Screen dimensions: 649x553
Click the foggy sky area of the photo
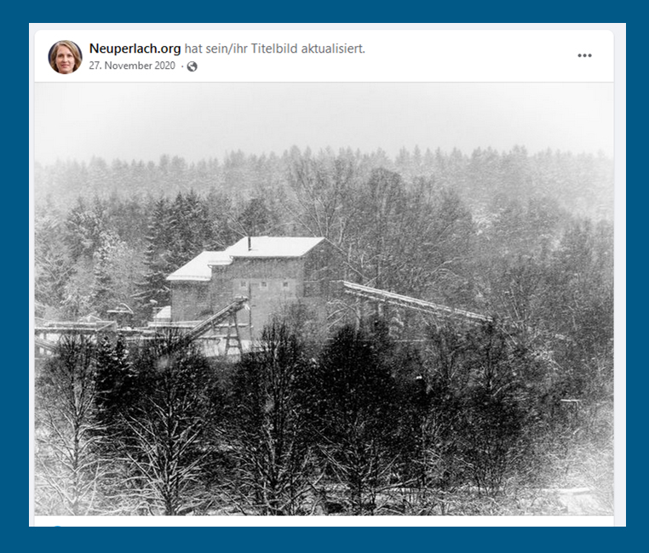324,116
